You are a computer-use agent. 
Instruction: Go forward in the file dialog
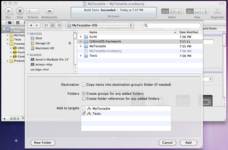click(x=37, y=25)
